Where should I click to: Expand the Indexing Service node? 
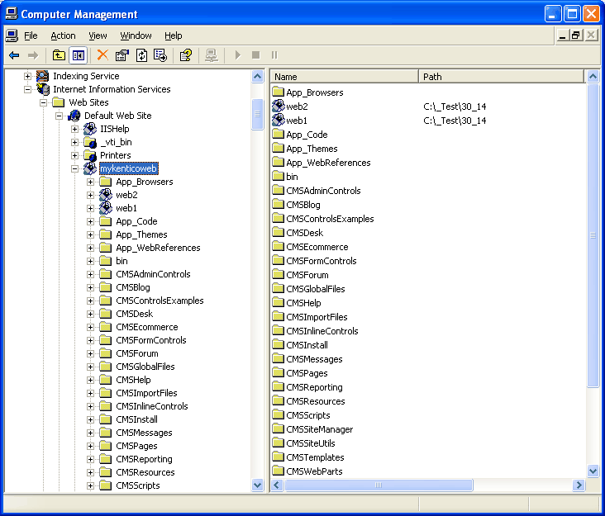(27, 76)
